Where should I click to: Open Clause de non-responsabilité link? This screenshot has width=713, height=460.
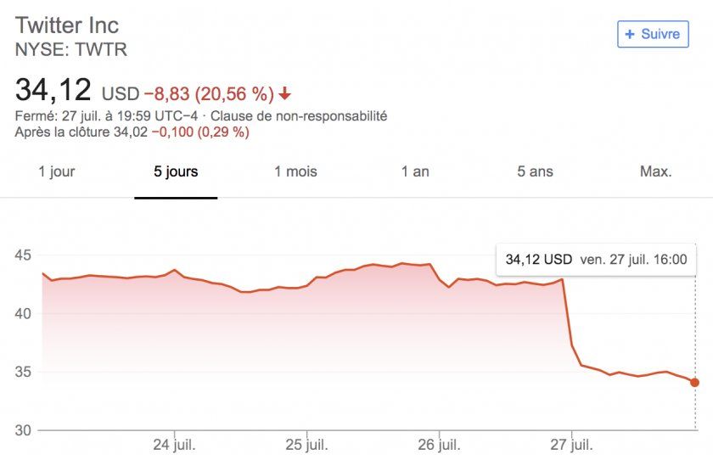pos(299,115)
